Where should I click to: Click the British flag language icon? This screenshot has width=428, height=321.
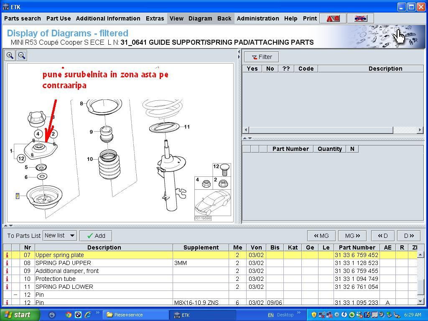[x=360, y=18]
